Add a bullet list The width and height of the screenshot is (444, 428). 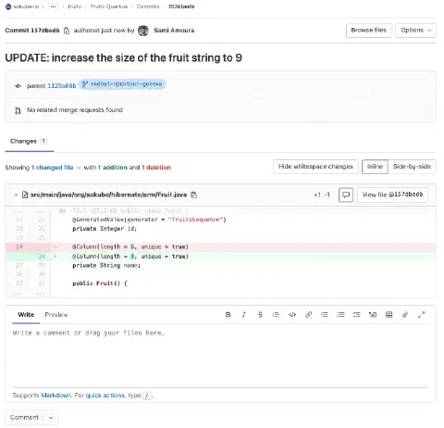pos(325,315)
